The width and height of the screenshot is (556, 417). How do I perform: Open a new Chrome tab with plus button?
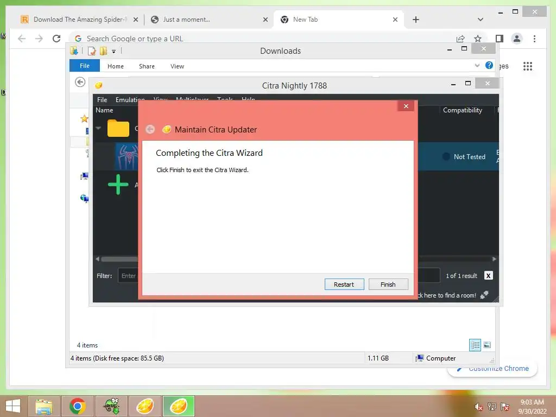pos(416,20)
